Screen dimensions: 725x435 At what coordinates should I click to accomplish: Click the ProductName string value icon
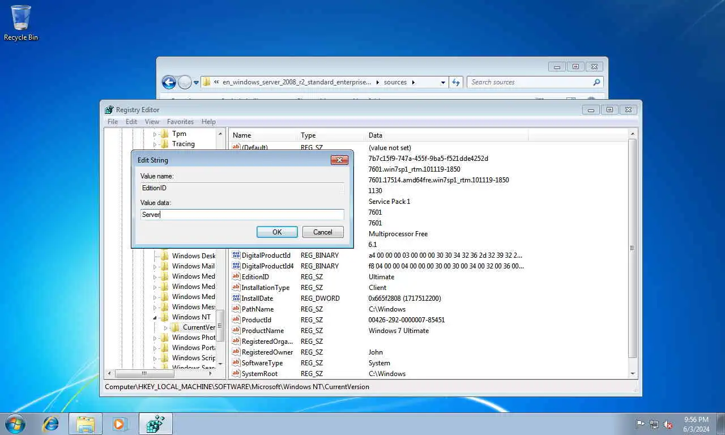[236, 331]
